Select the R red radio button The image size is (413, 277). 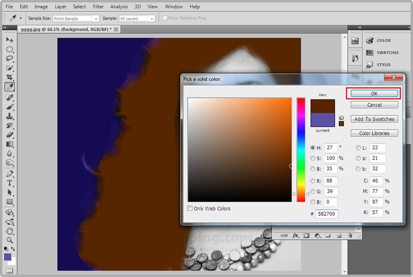(x=313, y=181)
